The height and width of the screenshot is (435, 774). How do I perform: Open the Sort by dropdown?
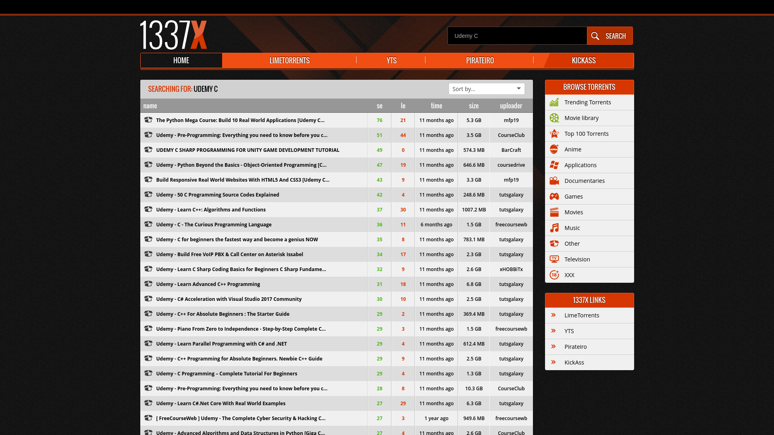487,89
